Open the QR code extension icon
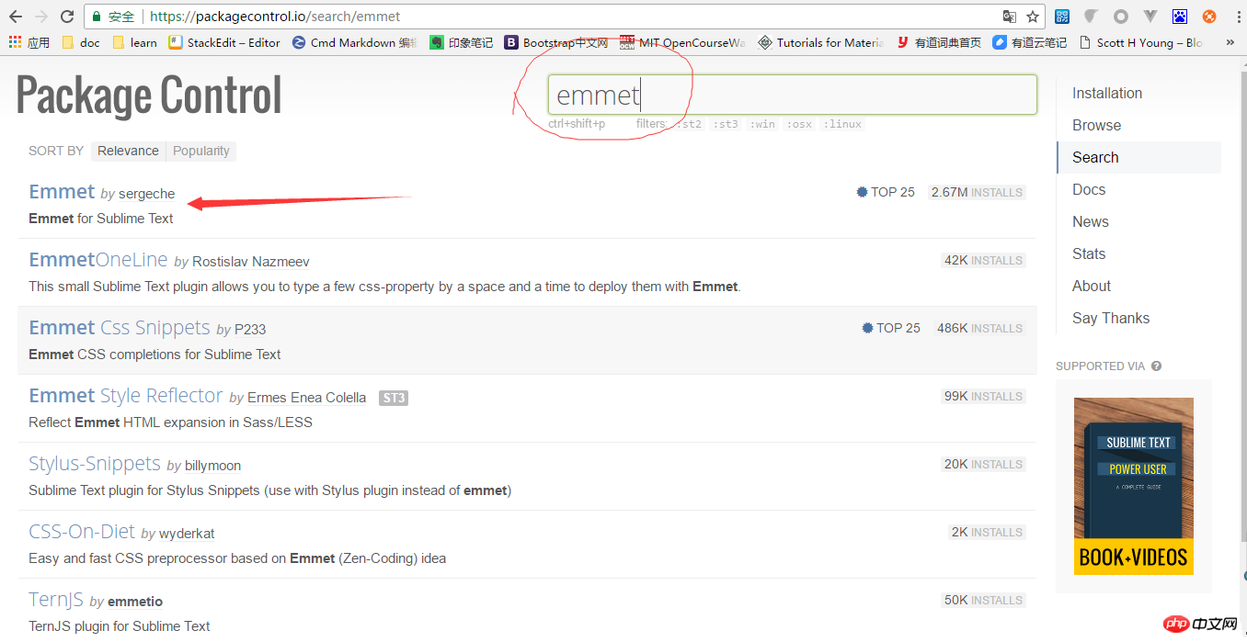Image resolution: width=1247 pixels, height=642 pixels. pos(1062,17)
